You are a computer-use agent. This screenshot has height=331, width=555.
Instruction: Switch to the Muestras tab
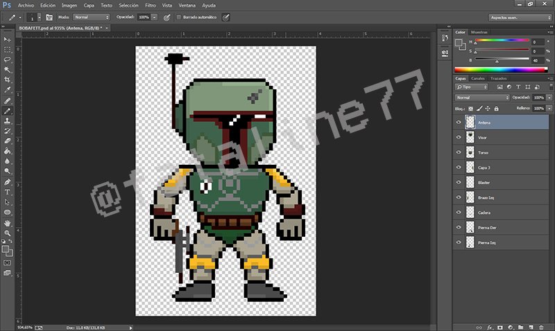coord(479,32)
